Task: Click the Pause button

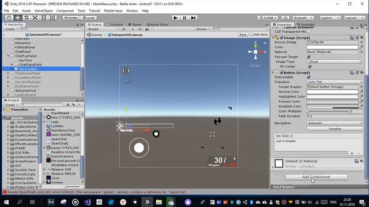Action: (x=184, y=18)
